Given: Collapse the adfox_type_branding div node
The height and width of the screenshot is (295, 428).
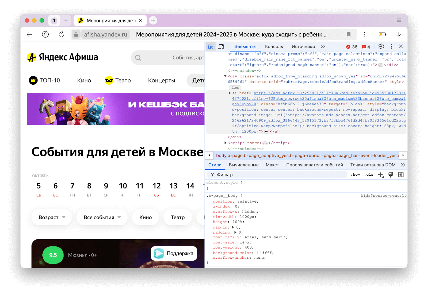Looking at the screenshot, I should coord(225,76).
